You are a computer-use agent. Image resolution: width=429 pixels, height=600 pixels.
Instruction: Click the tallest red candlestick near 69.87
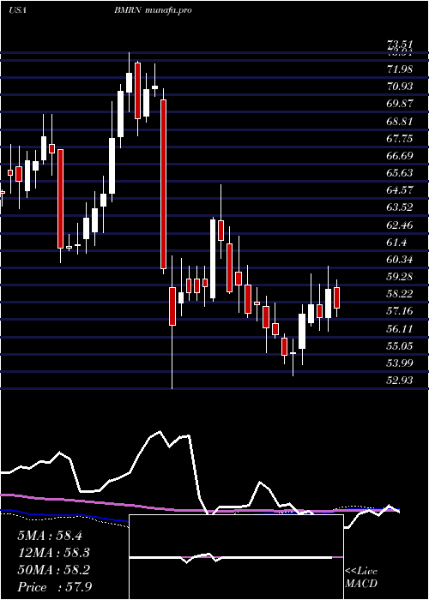click(164, 184)
